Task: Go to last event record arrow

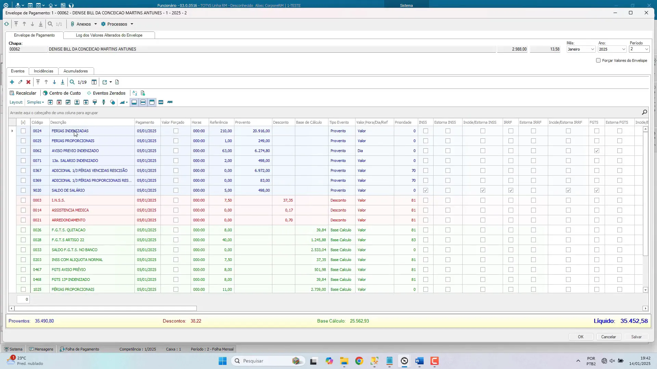Action: click(x=63, y=82)
